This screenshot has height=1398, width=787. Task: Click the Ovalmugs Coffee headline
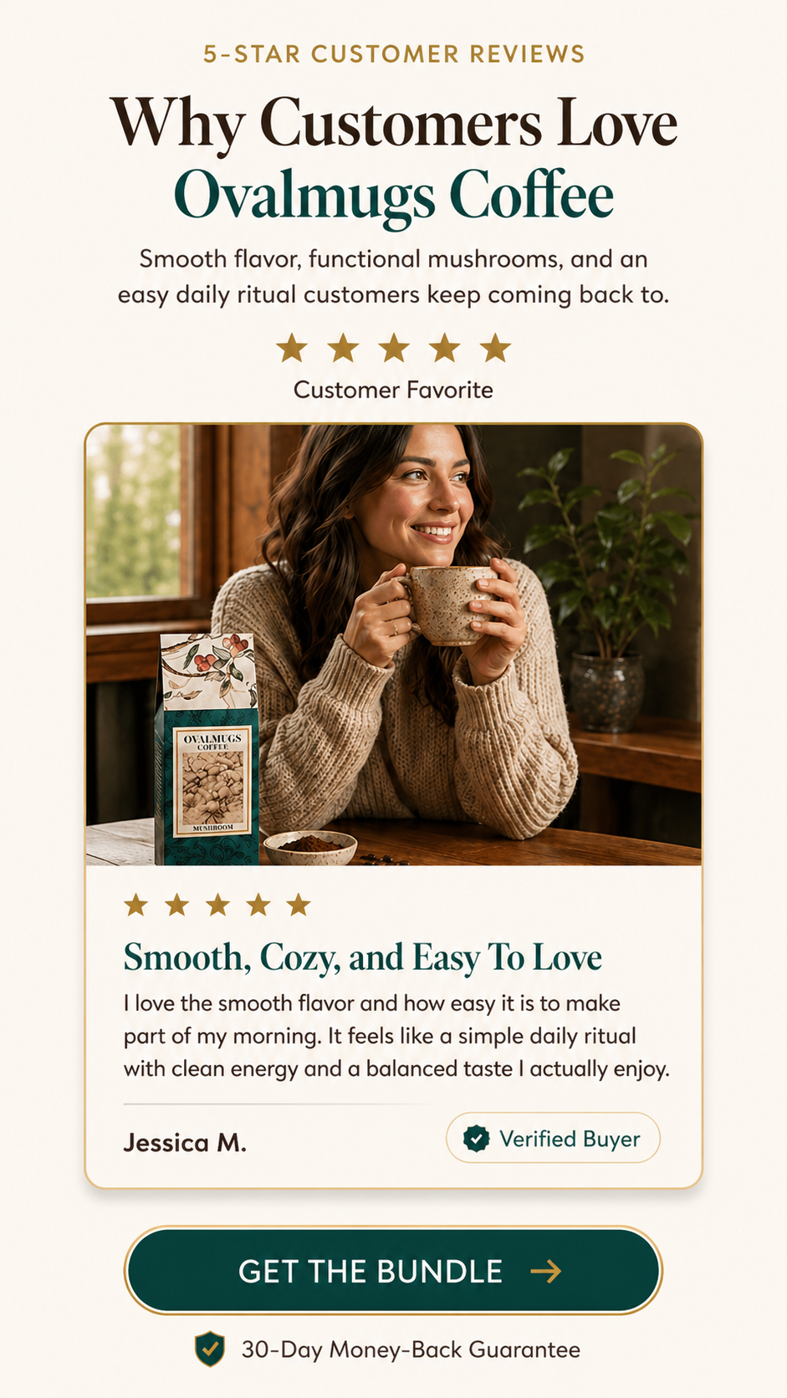394,195
